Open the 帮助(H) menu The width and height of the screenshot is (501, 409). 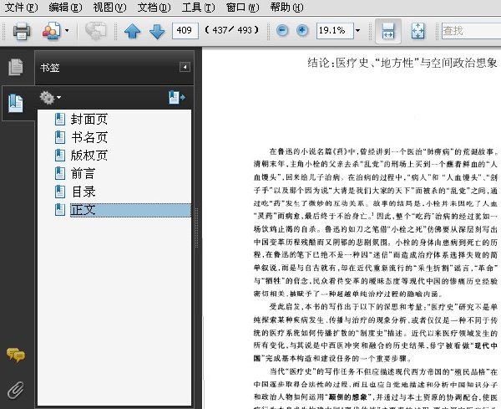[x=286, y=8]
